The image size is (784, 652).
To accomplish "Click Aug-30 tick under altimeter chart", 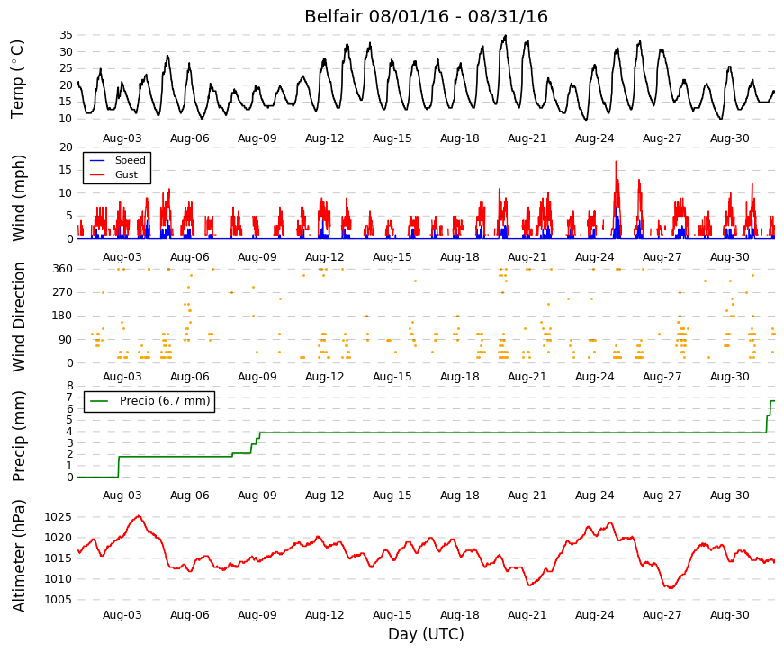I will point(729,615).
